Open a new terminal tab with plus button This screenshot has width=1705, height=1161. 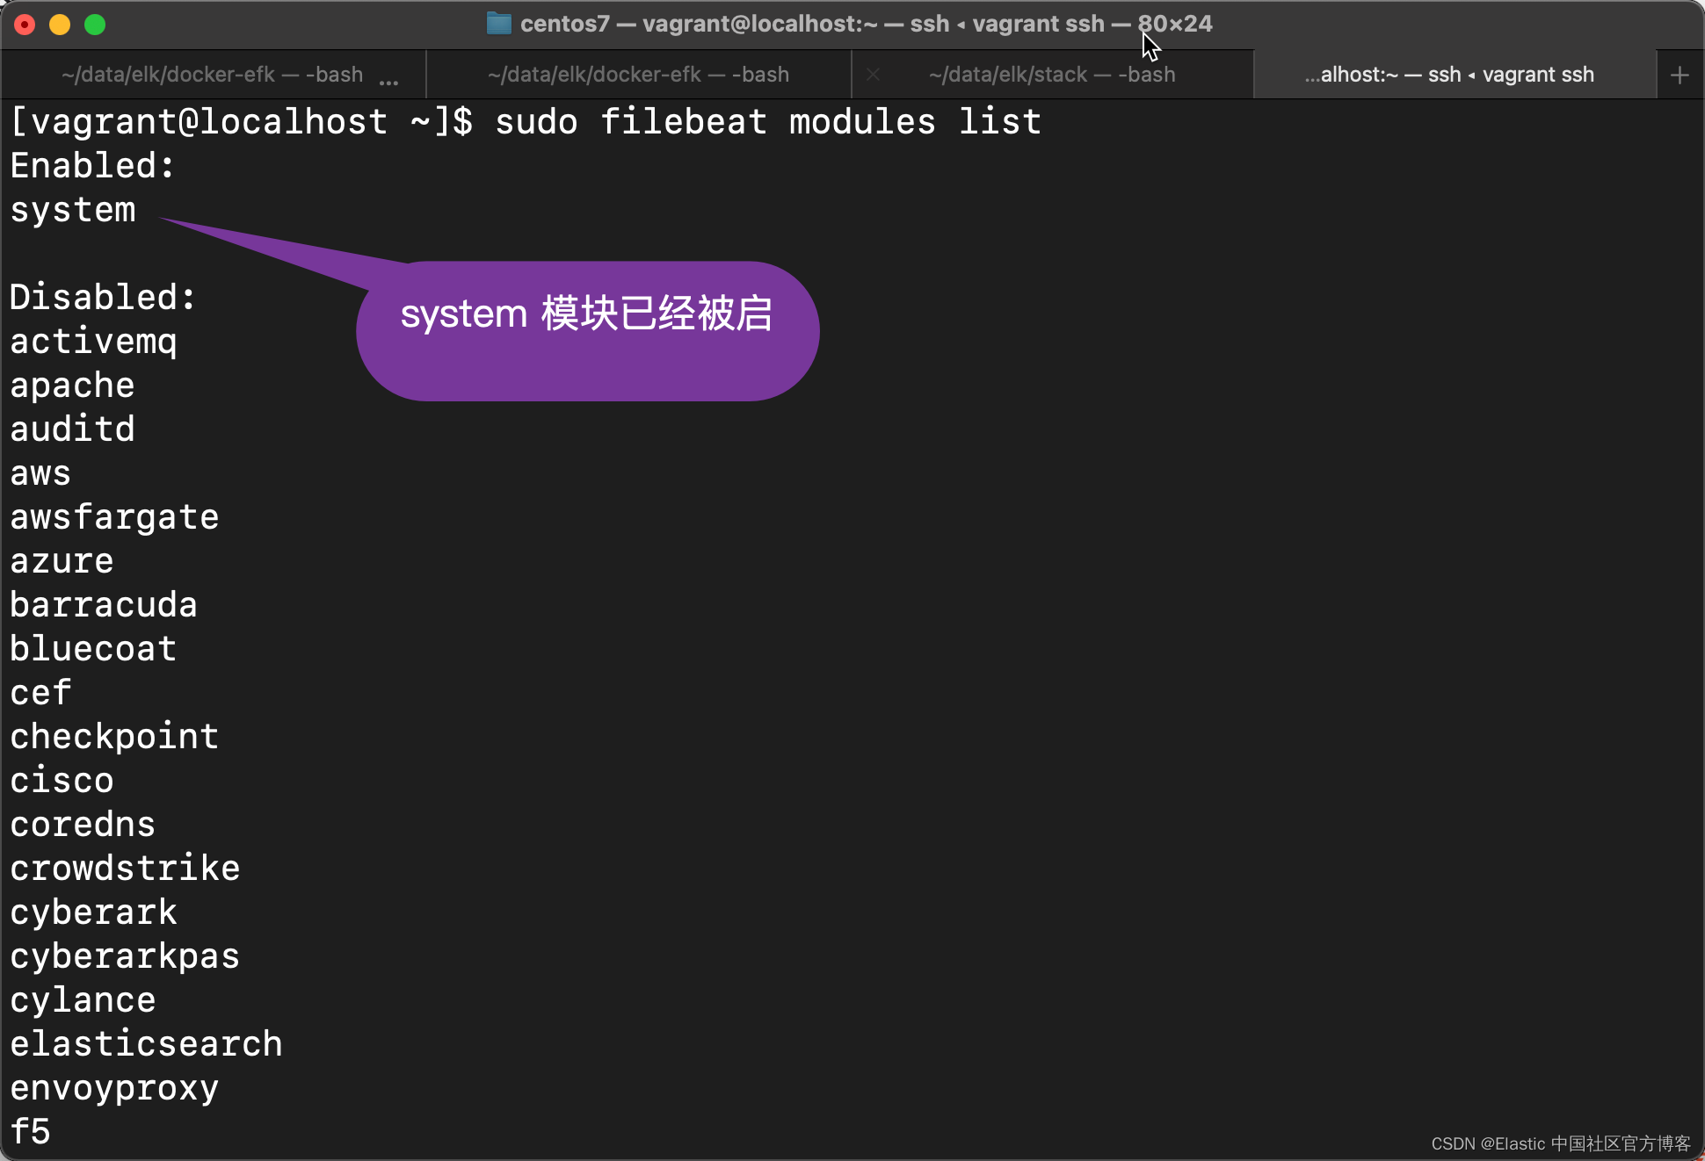pos(1679,76)
